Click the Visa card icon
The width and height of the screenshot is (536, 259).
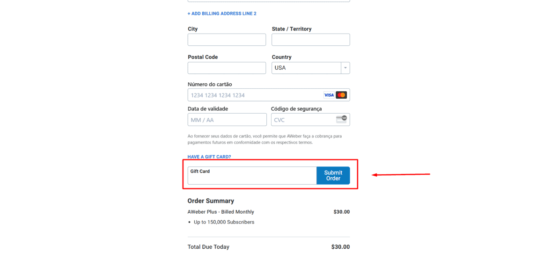(x=329, y=95)
